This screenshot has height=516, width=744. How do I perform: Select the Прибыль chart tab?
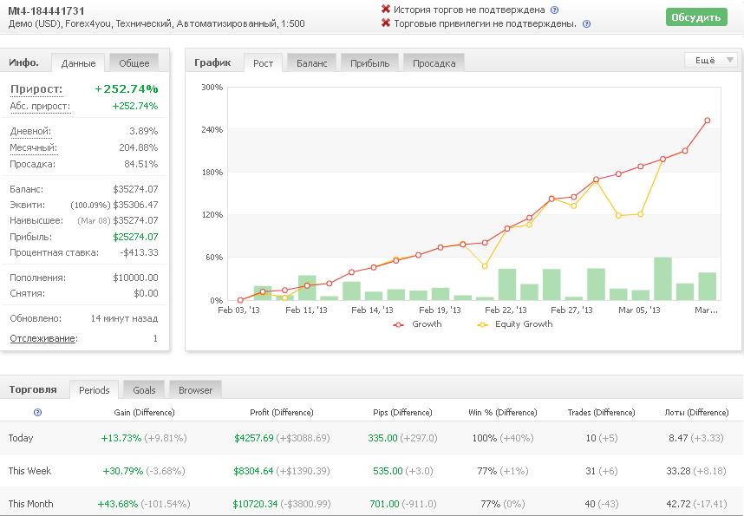[369, 63]
